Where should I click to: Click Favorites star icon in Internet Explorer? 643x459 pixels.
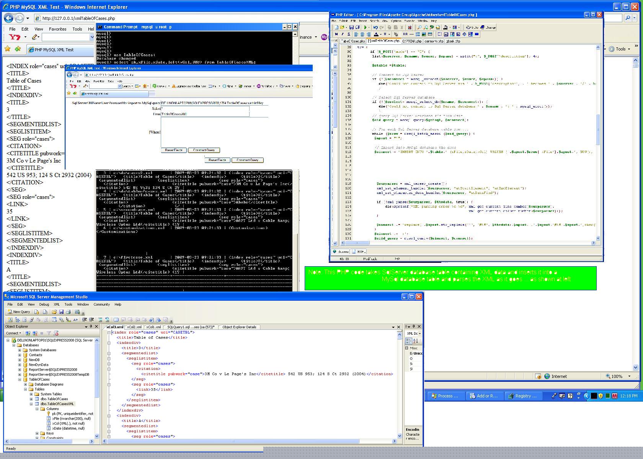[7, 49]
